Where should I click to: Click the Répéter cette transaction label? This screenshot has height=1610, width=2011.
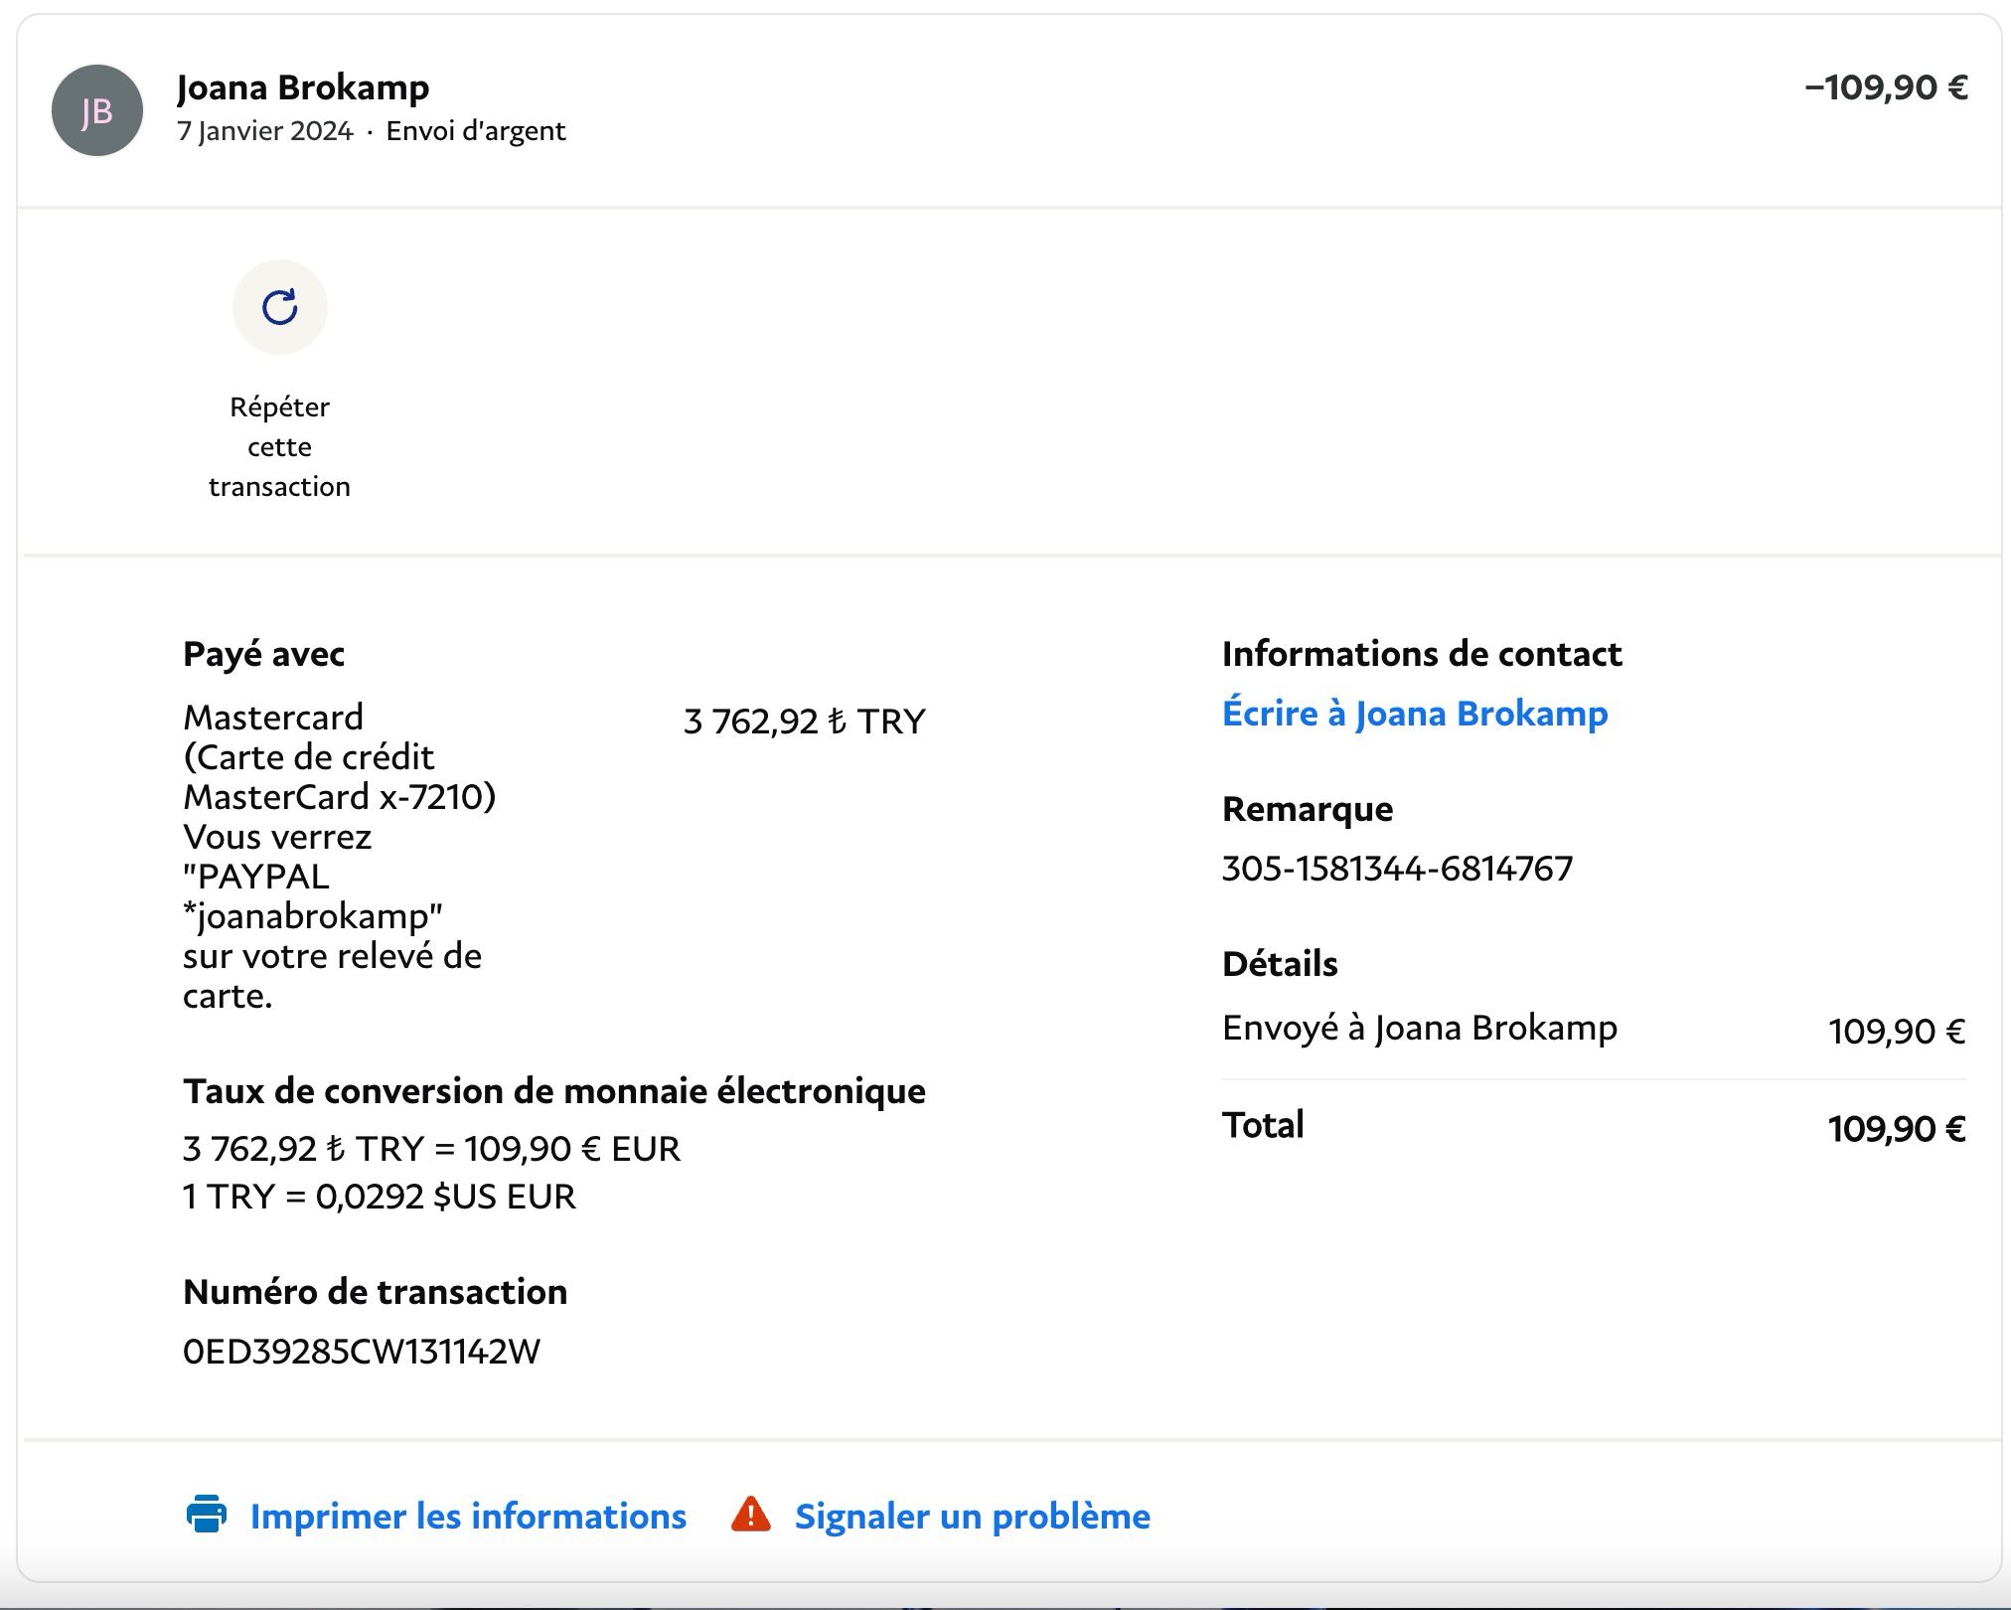tap(279, 447)
